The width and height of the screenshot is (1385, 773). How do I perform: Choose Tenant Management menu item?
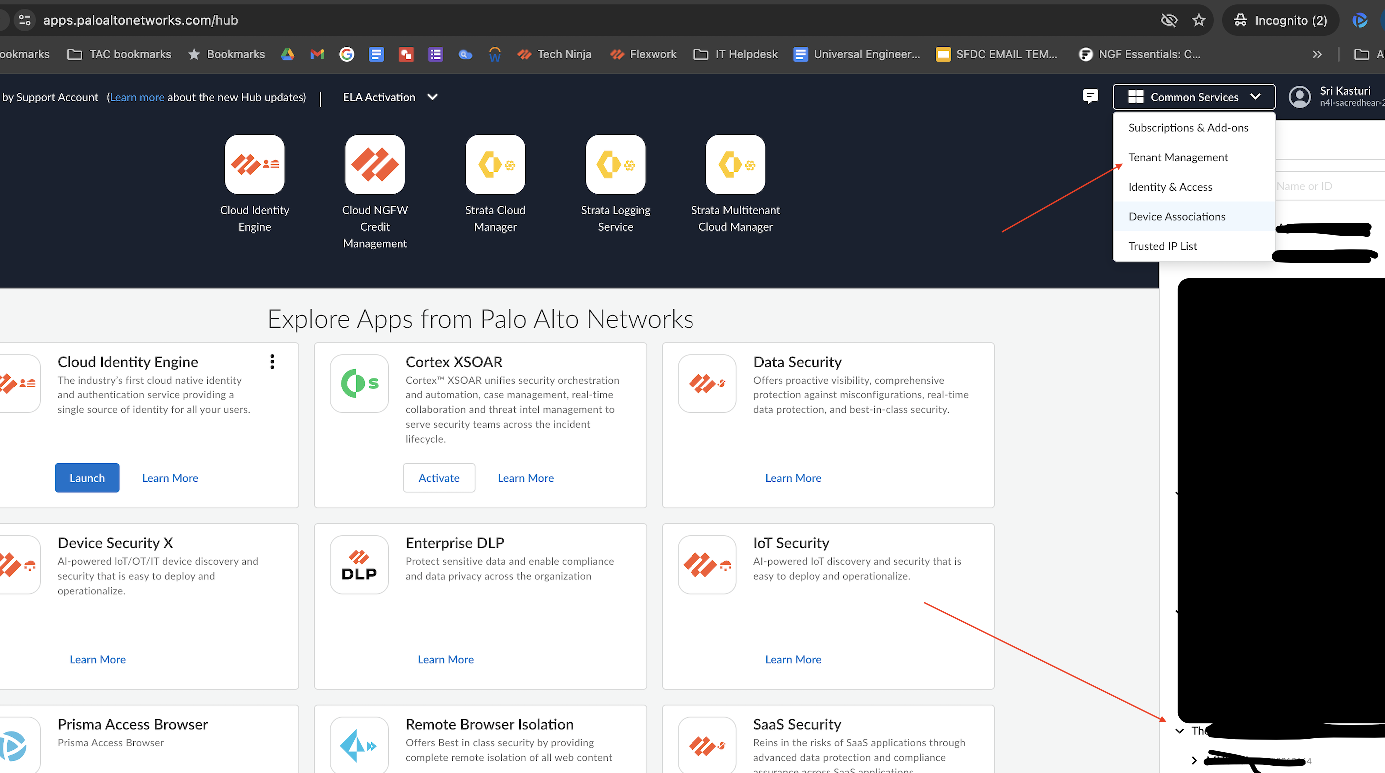[x=1178, y=157]
